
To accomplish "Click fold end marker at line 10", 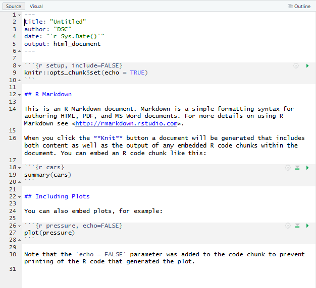I will point(19,81).
